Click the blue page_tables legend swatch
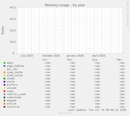This screenshot has width=130, height=116. pyautogui.click(x=4, y=66)
